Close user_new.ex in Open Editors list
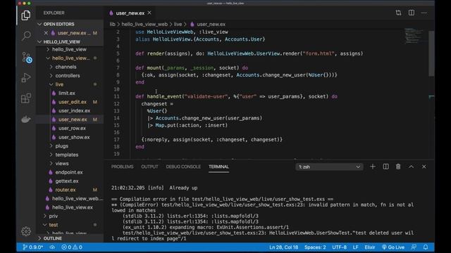 coord(46,33)
